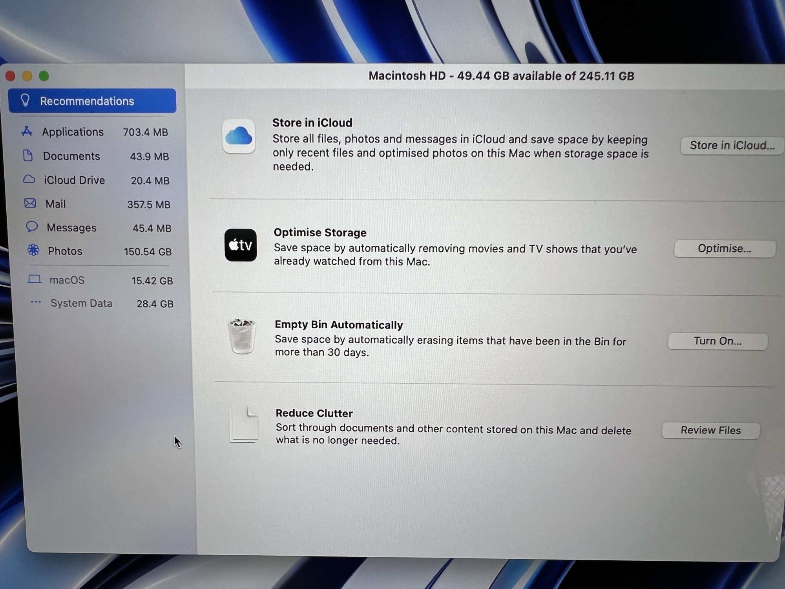Click the Photos flower icon

pyautogui.click(x=33, y=250)
